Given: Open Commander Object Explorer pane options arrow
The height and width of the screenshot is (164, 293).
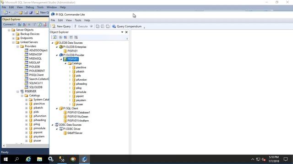Looking at the screenshot, I should 122,32.
